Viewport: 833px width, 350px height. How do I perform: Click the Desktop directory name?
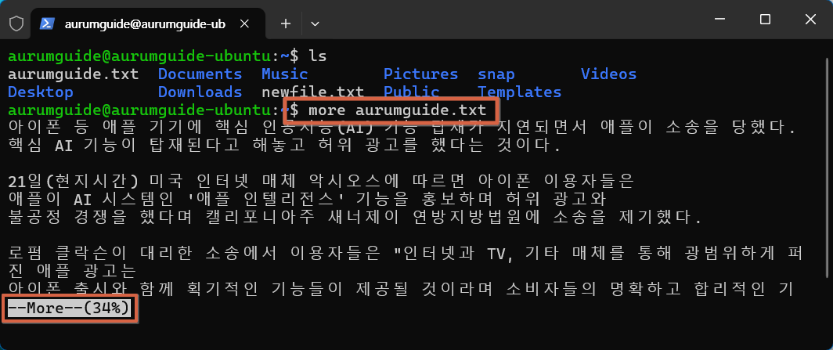(x=41, y=92)
